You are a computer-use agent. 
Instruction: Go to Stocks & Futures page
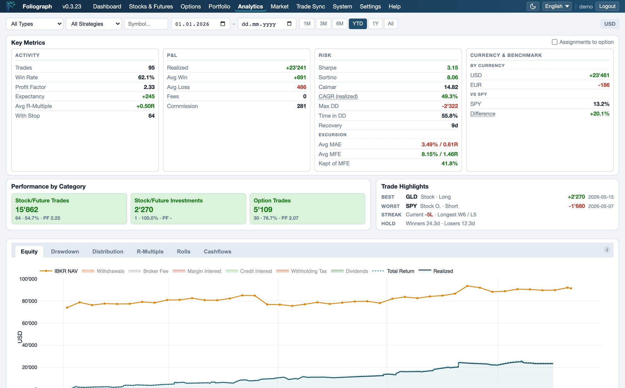click(151, 6)
